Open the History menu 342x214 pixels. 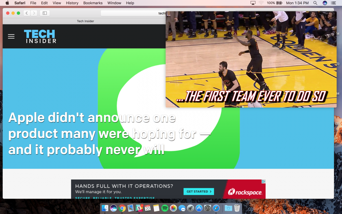click(x=72, y=3)
